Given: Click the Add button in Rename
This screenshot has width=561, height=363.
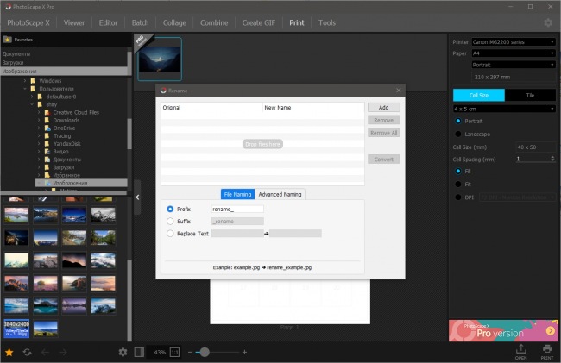Looking at the screenshot, I should tap(383, 108).
